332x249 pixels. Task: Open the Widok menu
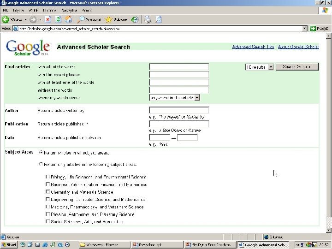[x=33, y=10]
